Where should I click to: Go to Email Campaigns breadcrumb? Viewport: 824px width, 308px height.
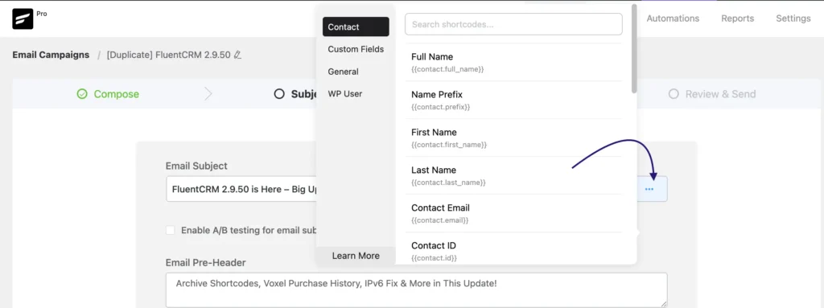coord(51,55)
